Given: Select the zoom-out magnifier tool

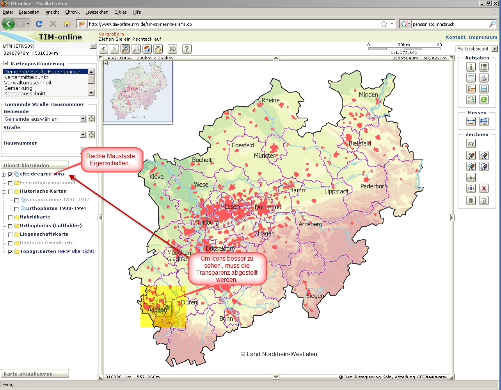Looking at the screenshot, I should [x=136, y=49].
